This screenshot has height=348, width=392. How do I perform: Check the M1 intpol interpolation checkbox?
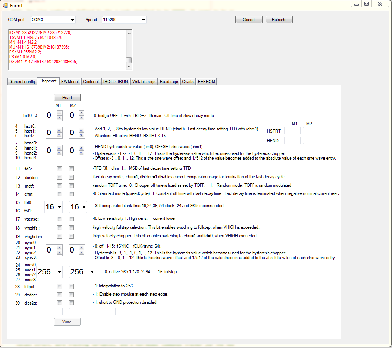59,286
